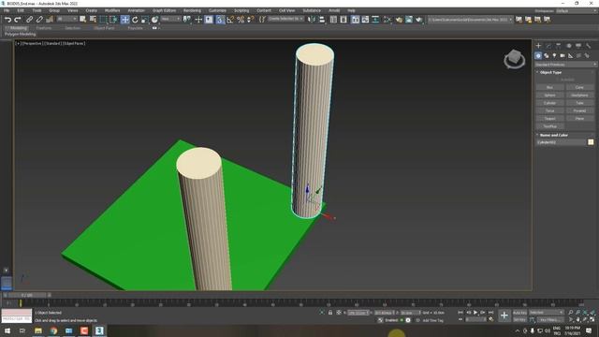
Task: Select the Cameras category icon
Action: [x=562, y=56]
